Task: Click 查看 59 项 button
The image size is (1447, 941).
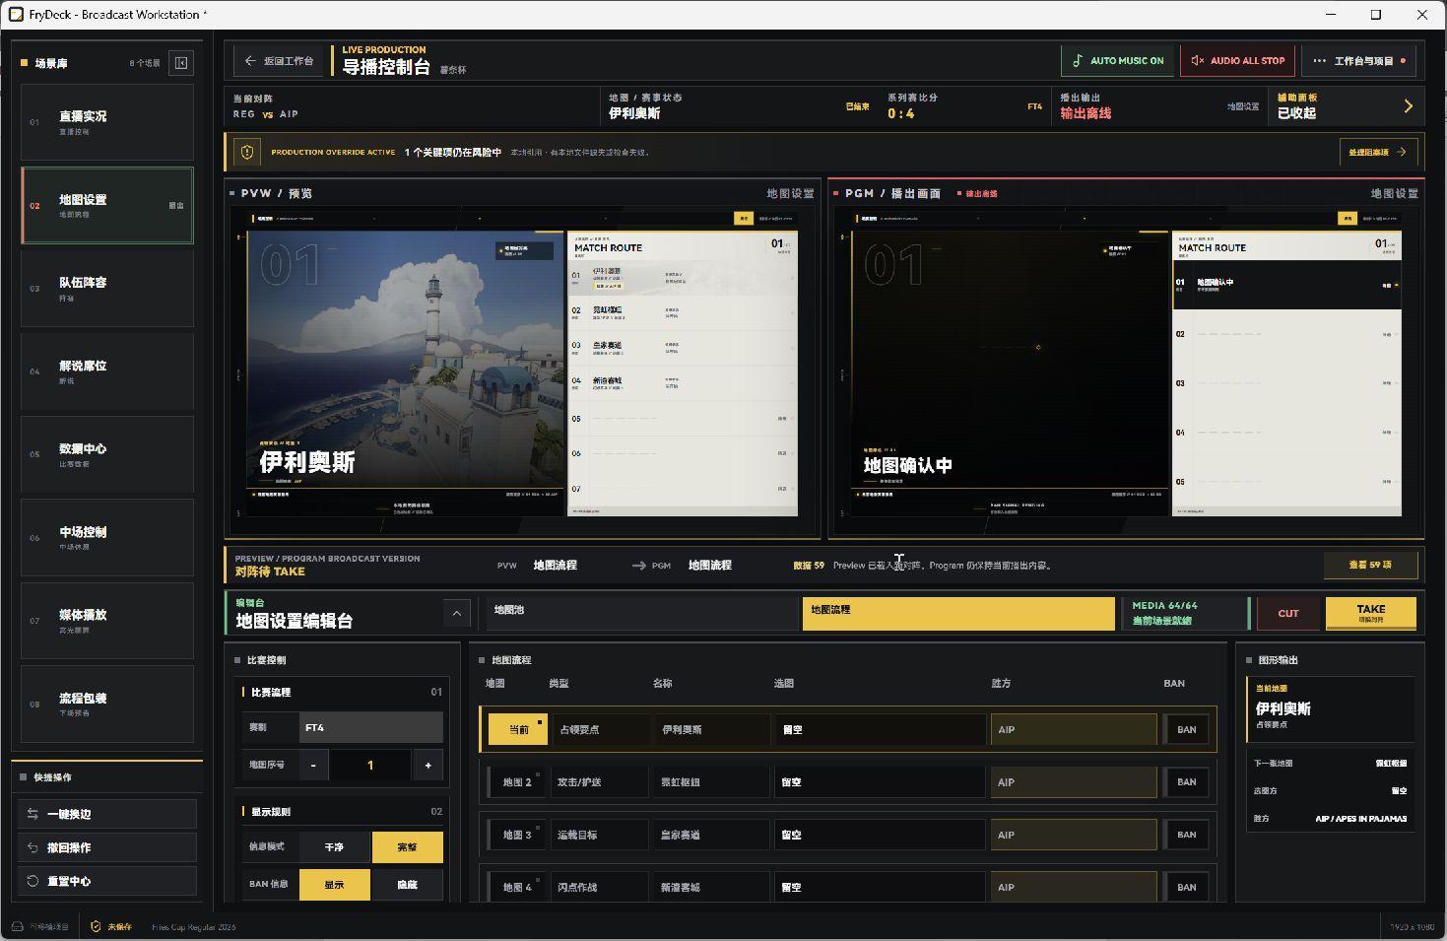Action: 1370,565
